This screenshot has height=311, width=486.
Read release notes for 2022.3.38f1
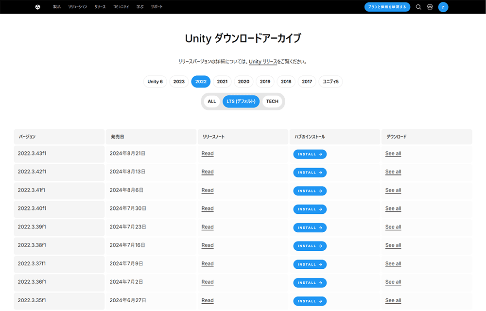pyautogui.click(x=208, y=245)
